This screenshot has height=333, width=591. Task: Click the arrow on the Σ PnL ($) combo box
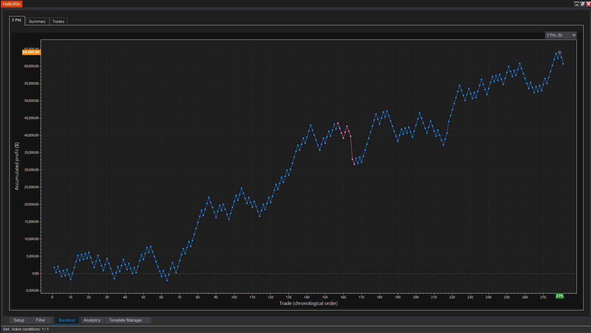[x=574, y=35]
